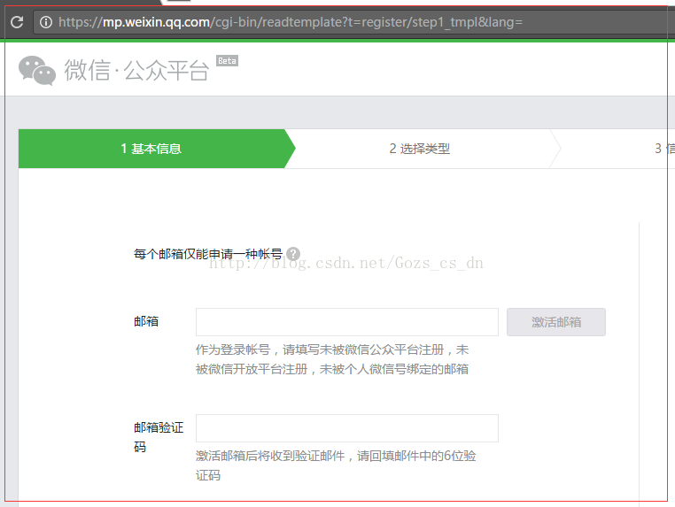Reload the page with the refresh icon
Viewport: 675px width, 507px height.
[x=17, y=22]
